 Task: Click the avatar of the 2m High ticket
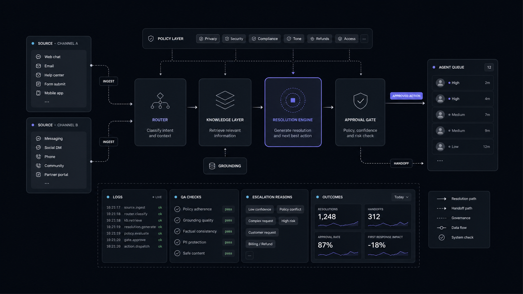[x=440, y=83]
